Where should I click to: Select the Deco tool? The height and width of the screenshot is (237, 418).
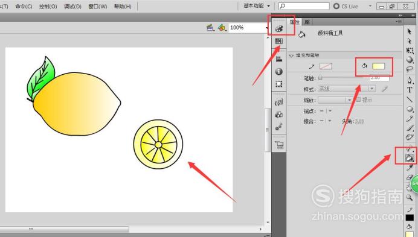(410, 137)
